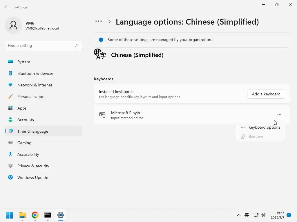Click the Installed keyboards heading text
Viewport: 297px width, 222px height.
coord(116,92)
